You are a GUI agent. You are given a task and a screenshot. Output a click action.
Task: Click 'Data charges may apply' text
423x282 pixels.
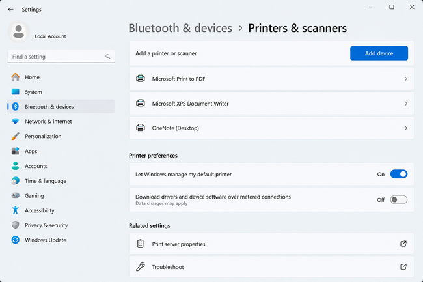click(x=161, y=203)
